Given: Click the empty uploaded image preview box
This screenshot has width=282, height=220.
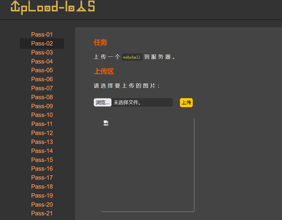Looking at the screenshot, I should coord(148,165).
